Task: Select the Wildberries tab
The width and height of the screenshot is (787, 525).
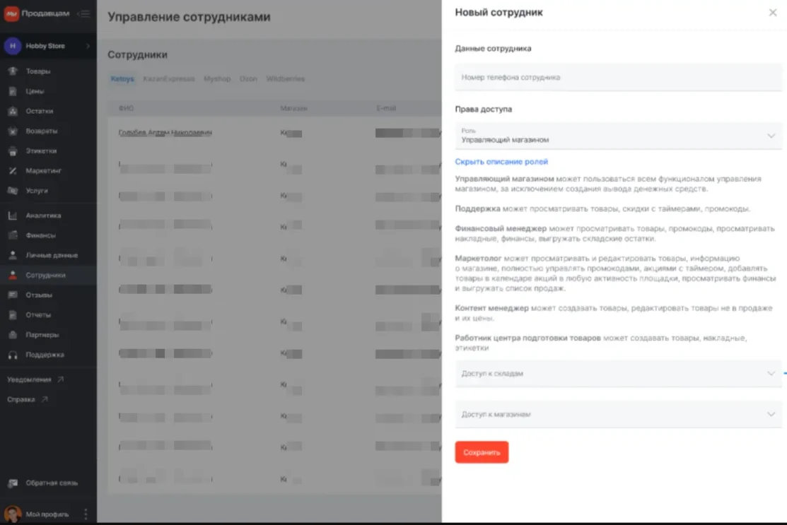Action: point(286,79)
